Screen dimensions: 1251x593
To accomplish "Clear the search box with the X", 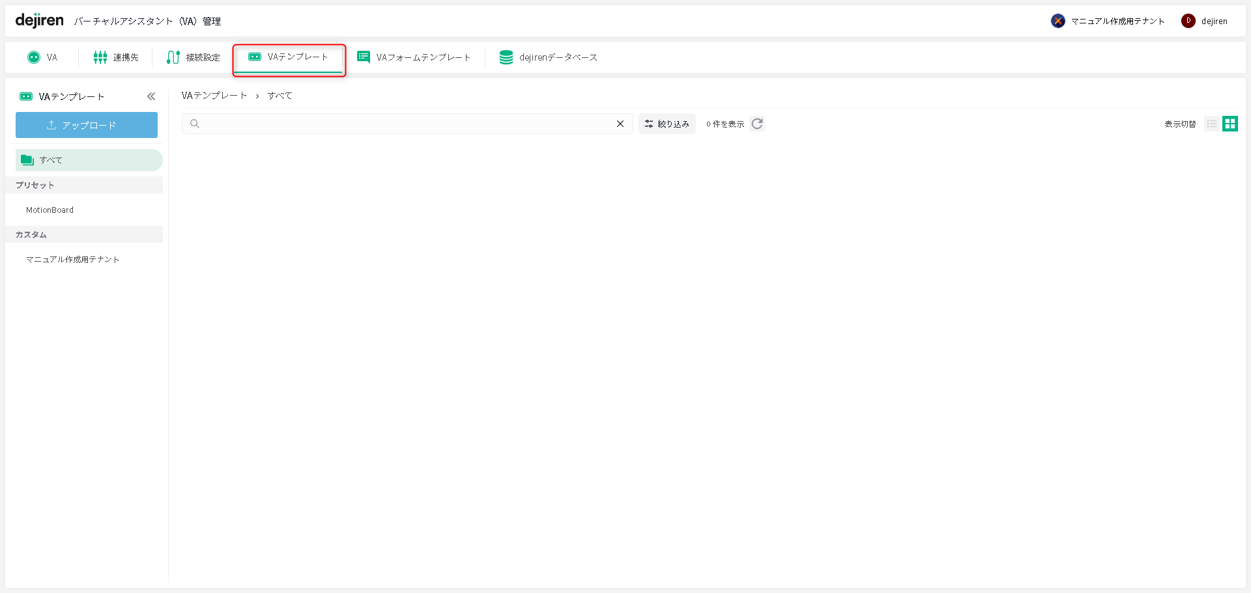I will (620, 124).
